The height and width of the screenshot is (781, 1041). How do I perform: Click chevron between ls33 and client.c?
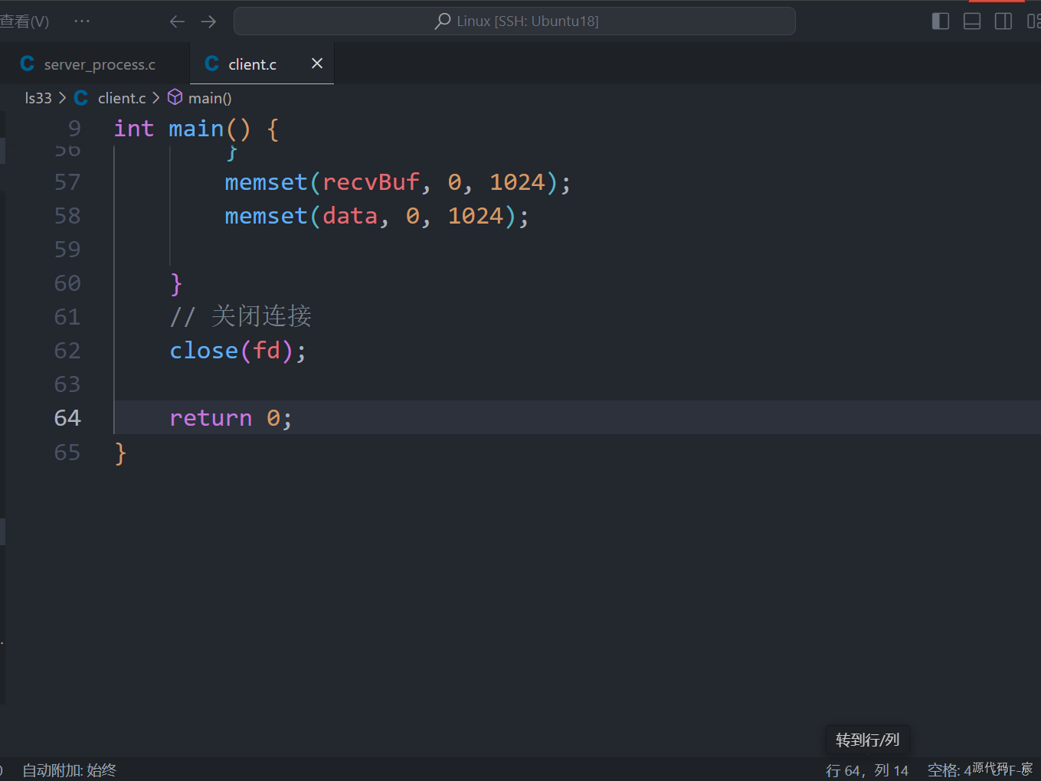coord(63,98)
